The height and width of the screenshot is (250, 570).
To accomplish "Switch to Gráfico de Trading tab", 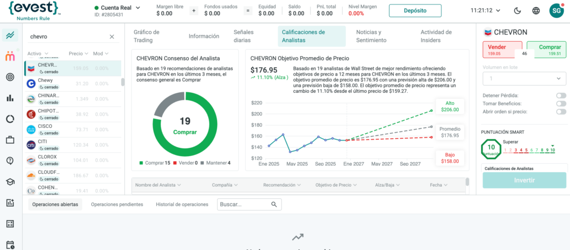I will [146, 36].
